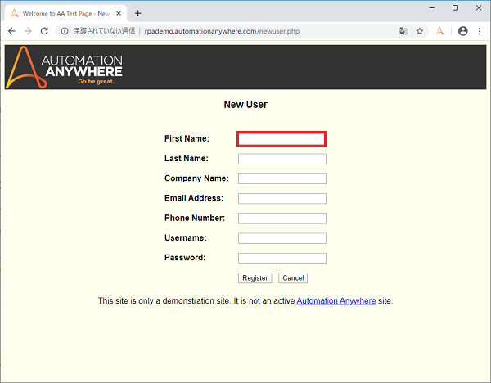Submit the form with Register
Screen dimensions: 491x383
(255, 277)
